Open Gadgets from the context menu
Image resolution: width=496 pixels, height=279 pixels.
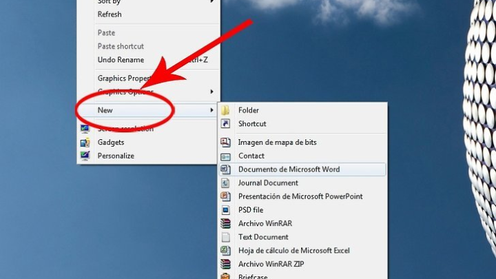tap(111, 143)
